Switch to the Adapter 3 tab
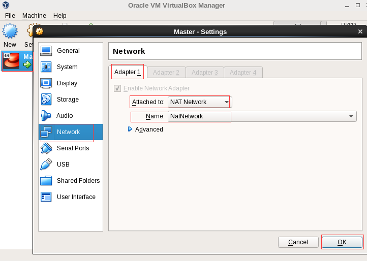Image resolution: width=367 pixels, height=261 pixels. click(204, 73)
